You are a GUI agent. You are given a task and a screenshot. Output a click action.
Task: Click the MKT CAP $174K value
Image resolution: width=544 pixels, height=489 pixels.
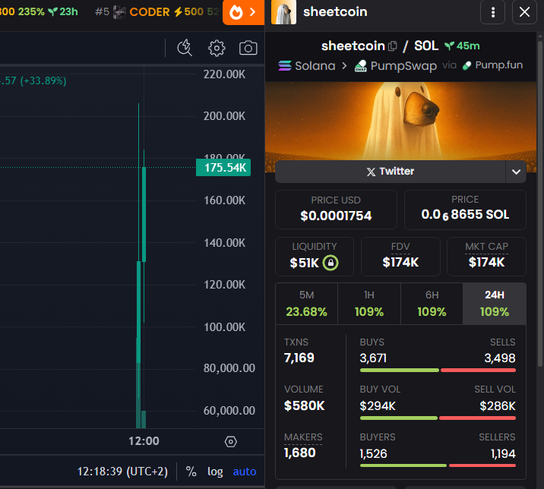point(486,262)
